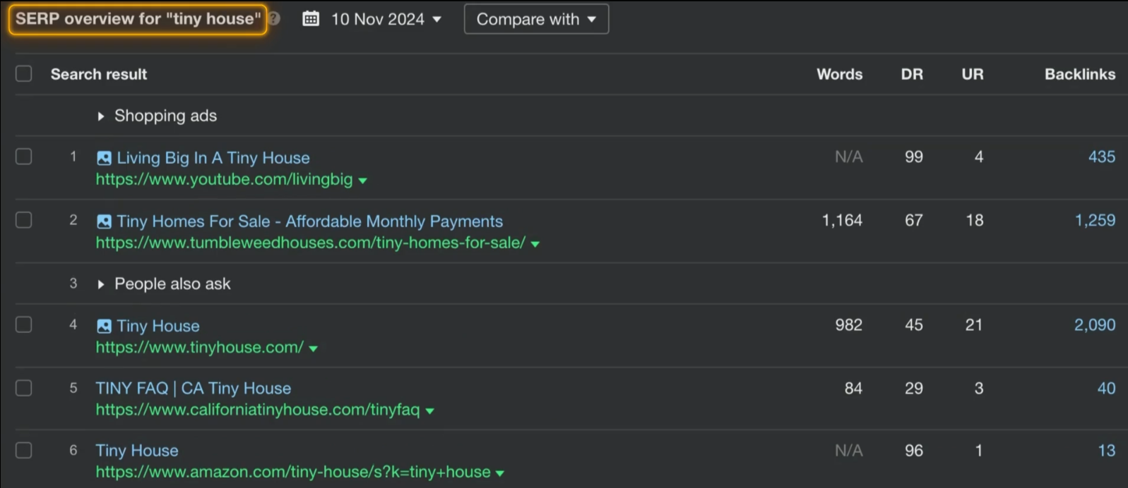This screenshot has width=1128, height=488.
Task: Open the tumbleweedhouses.com tiny-homes-for-sale URL
Action: tap(311, 243)
